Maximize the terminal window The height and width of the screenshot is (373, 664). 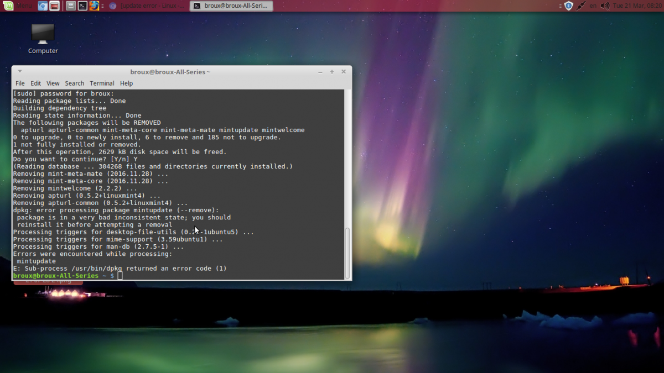tap(332, 72)
